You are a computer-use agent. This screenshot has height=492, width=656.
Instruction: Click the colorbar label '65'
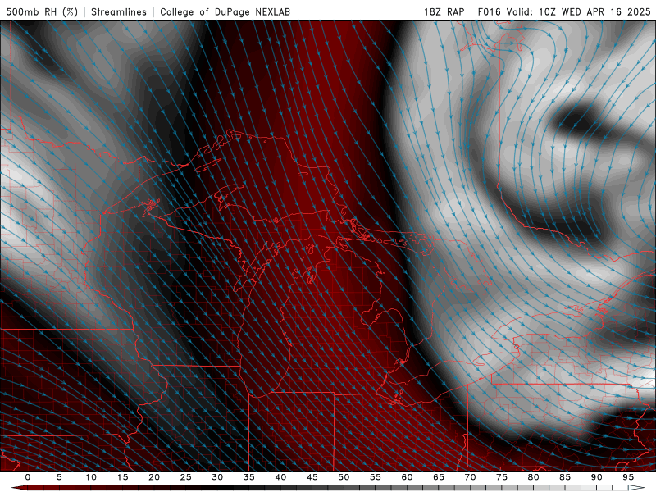pos(439,477)
